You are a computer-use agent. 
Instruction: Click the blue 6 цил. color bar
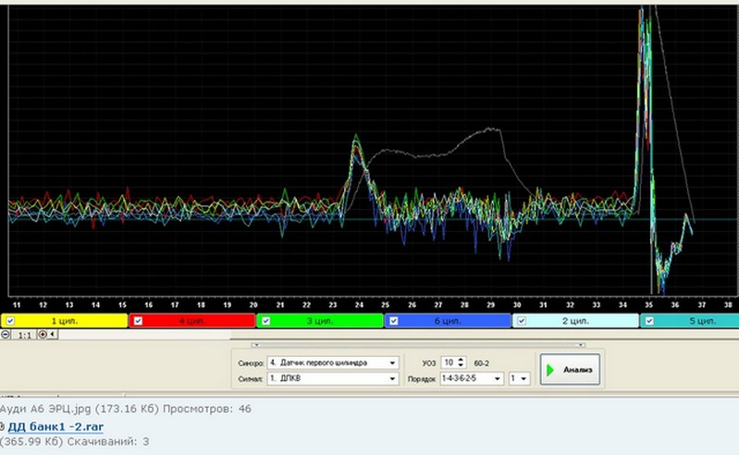tap(448, 321)
